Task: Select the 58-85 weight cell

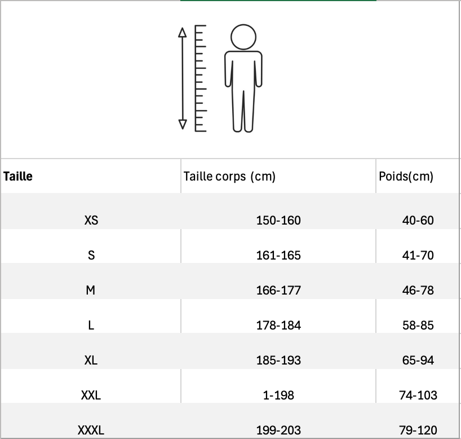Action: click(x=418, y=325)
